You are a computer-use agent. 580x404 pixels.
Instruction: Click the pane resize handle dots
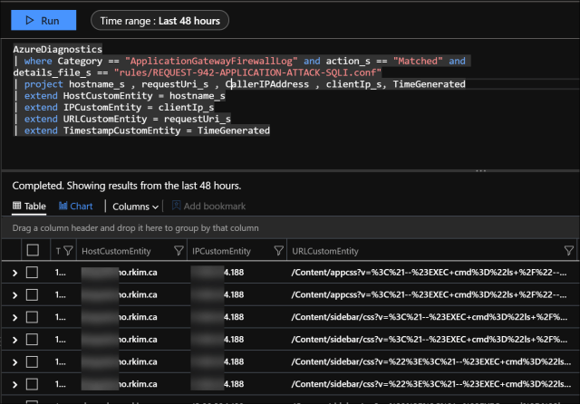pyautogui.click(x=480, y=169)
